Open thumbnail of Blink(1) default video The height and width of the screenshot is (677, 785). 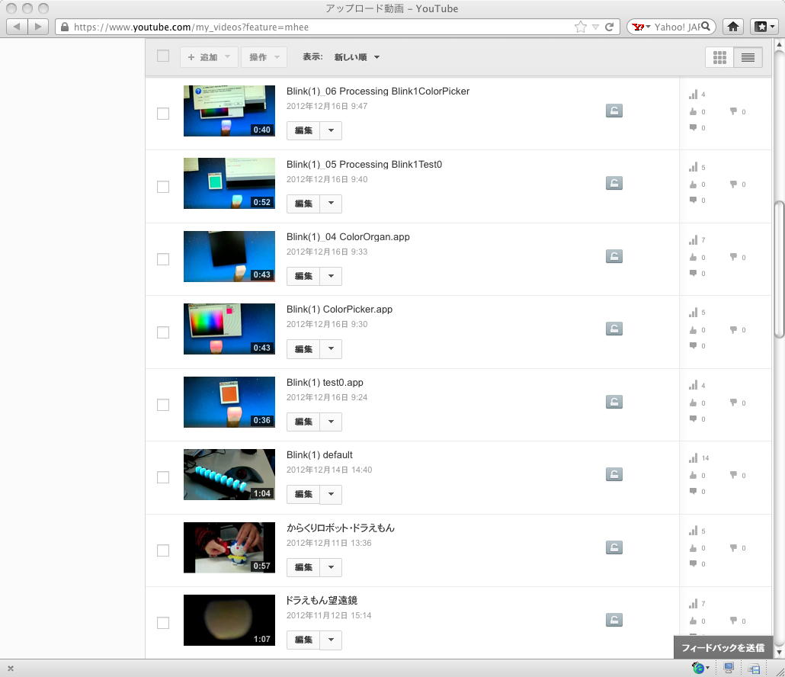pos(229,474)
